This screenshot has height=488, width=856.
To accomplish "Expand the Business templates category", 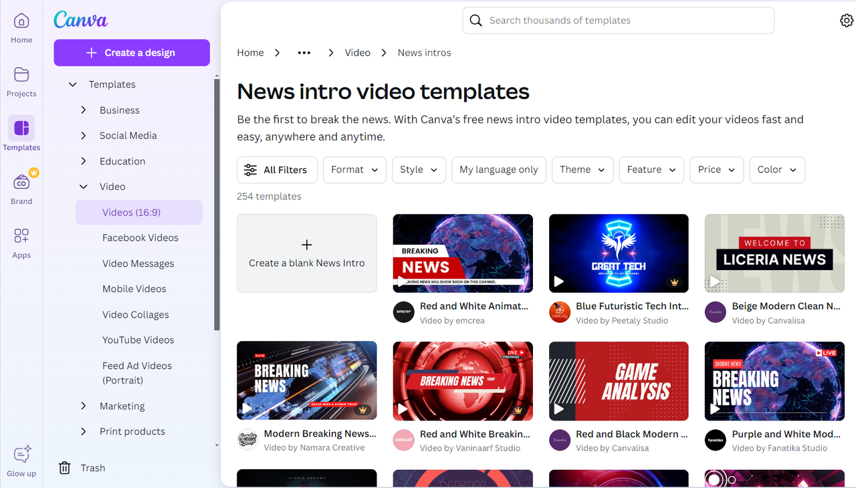I will pyautogui.click(x=83, y=110).
